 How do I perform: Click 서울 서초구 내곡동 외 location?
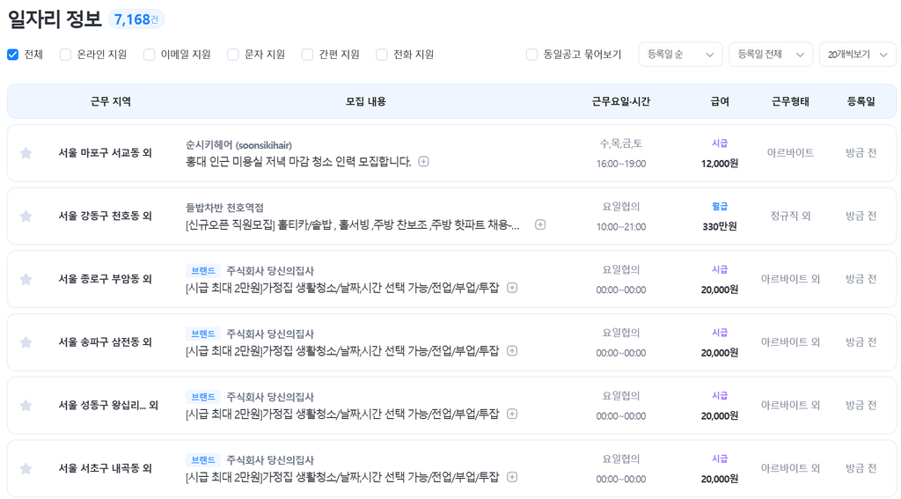pos(106,468)
